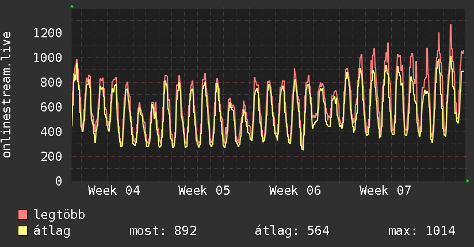Click the 0 y-axis tick label

[x=58, y=181]
